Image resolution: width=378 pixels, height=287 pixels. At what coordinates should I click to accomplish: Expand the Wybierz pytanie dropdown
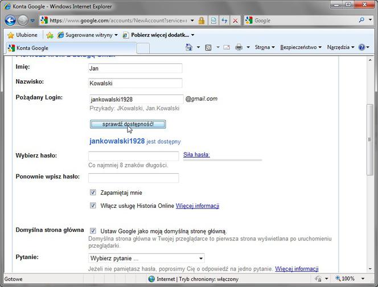coord(146,258)
